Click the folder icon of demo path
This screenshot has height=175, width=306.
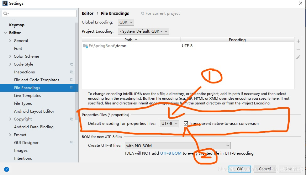coord(85,46)
